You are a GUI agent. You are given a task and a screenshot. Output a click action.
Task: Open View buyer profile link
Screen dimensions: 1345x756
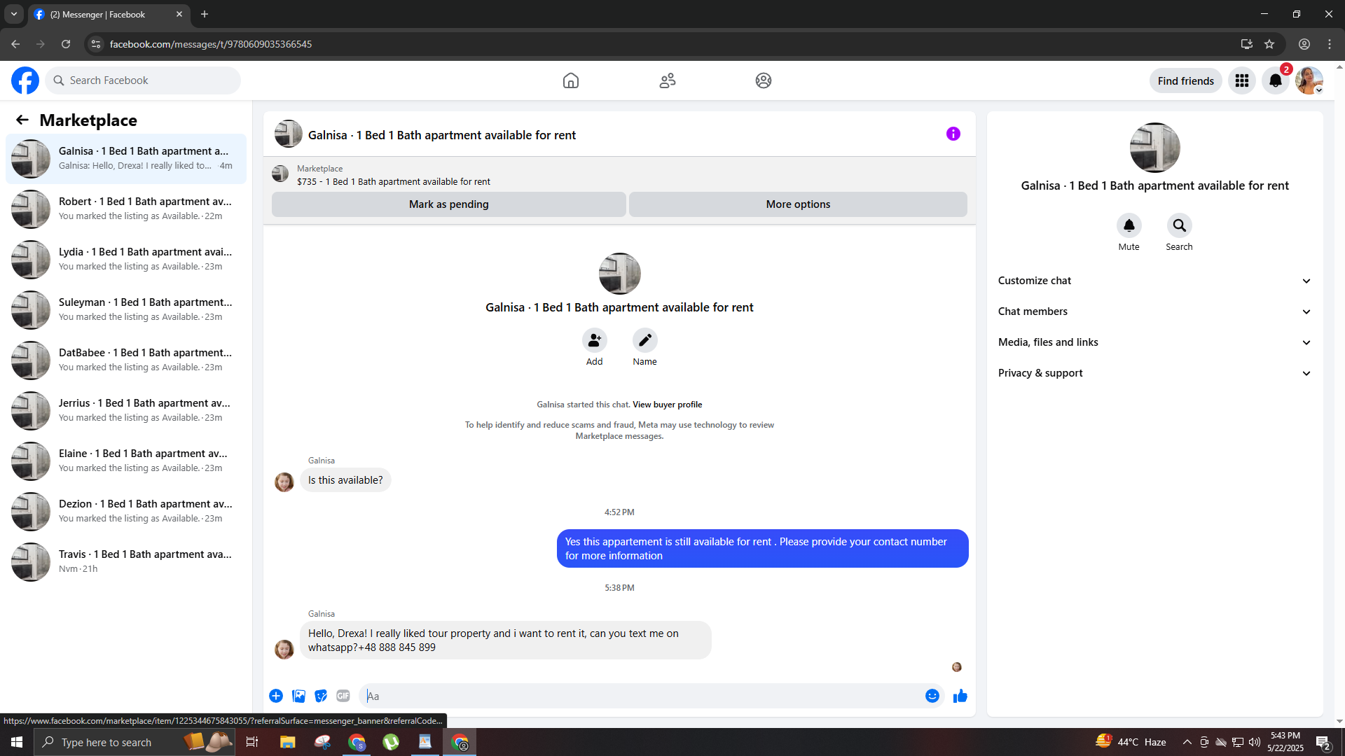(x=668, y=405)
